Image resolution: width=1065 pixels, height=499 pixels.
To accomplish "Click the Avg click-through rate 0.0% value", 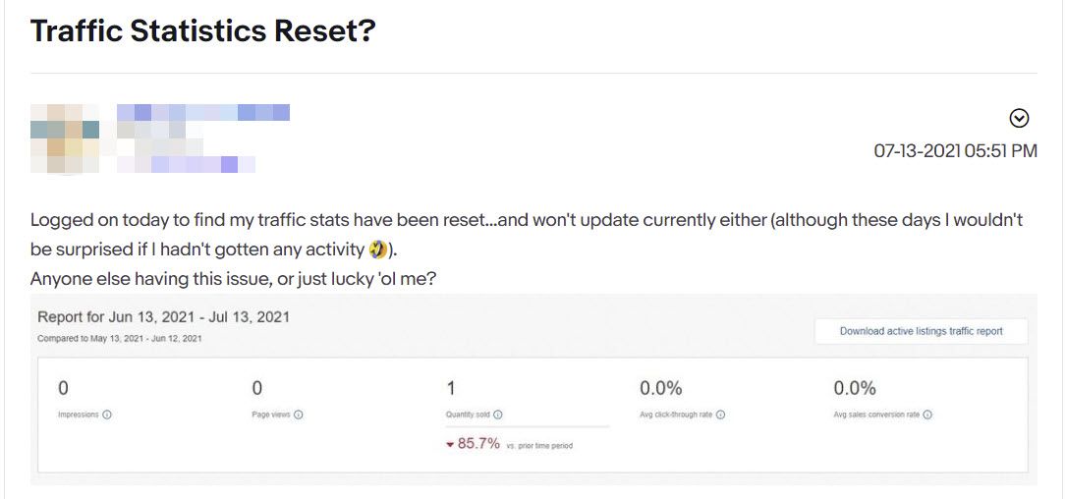I will click(x=660, y=388).
